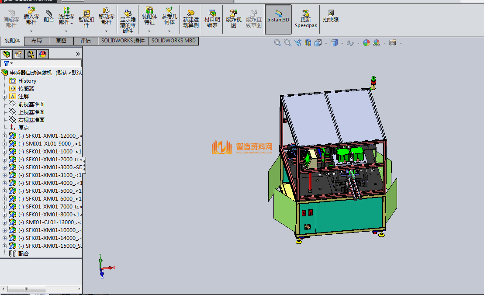The image size is (484, 295).
Task: Toggle 显示隐藏的零部件 (show hidden components)
Action: (x=128, y=21)
